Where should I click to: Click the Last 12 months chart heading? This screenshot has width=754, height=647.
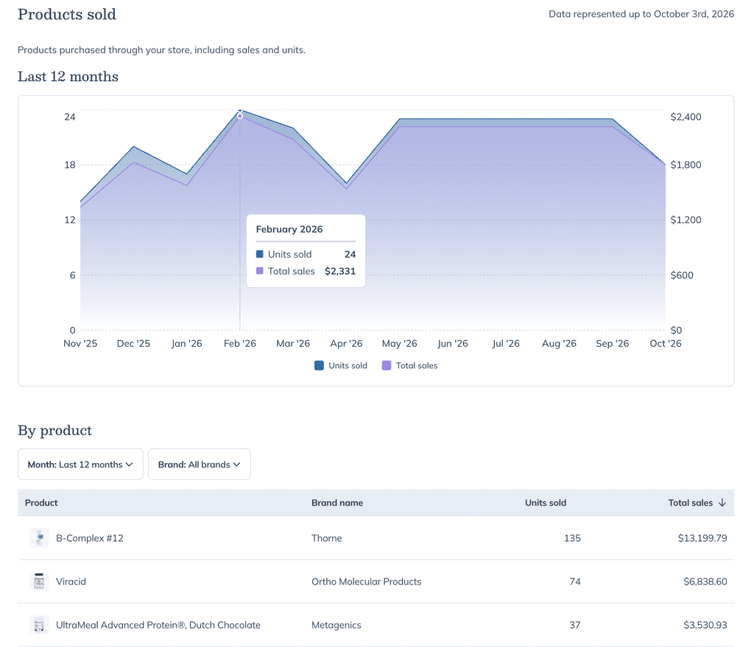(68, 77)
